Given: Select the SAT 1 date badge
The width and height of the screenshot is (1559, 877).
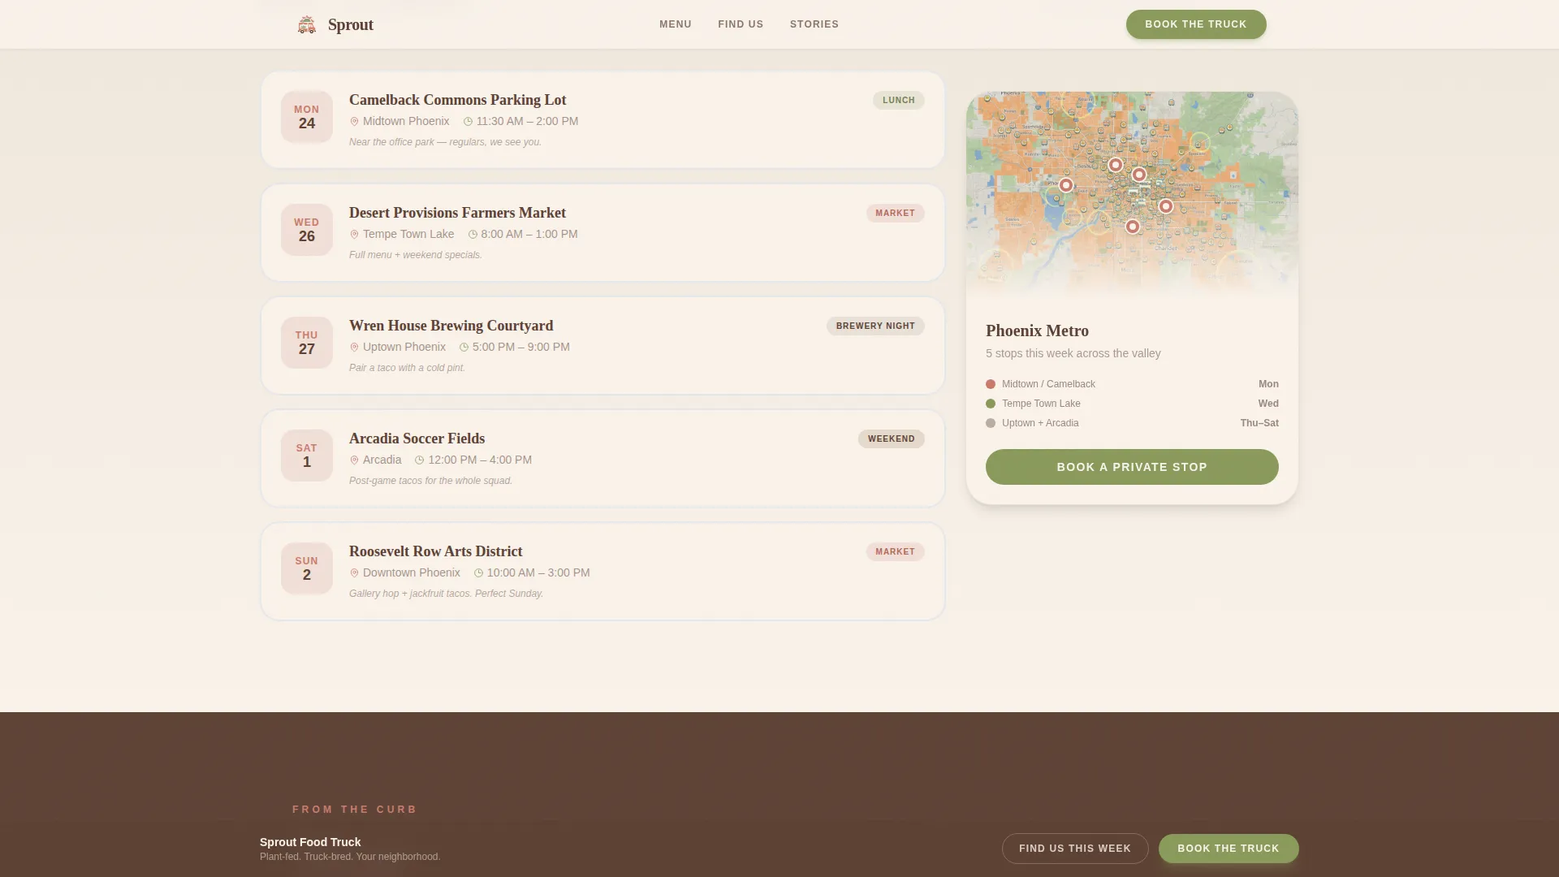Looking at the screenshot, I should [x=307, y=456].
